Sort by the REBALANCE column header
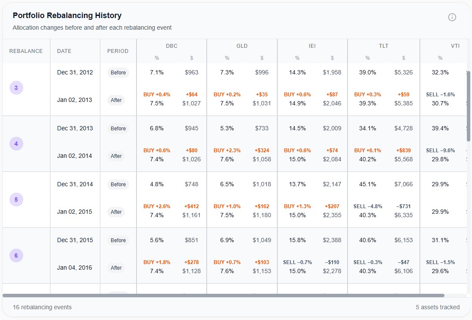The height and width of the screenshot is (320, 472). (26, 51)
